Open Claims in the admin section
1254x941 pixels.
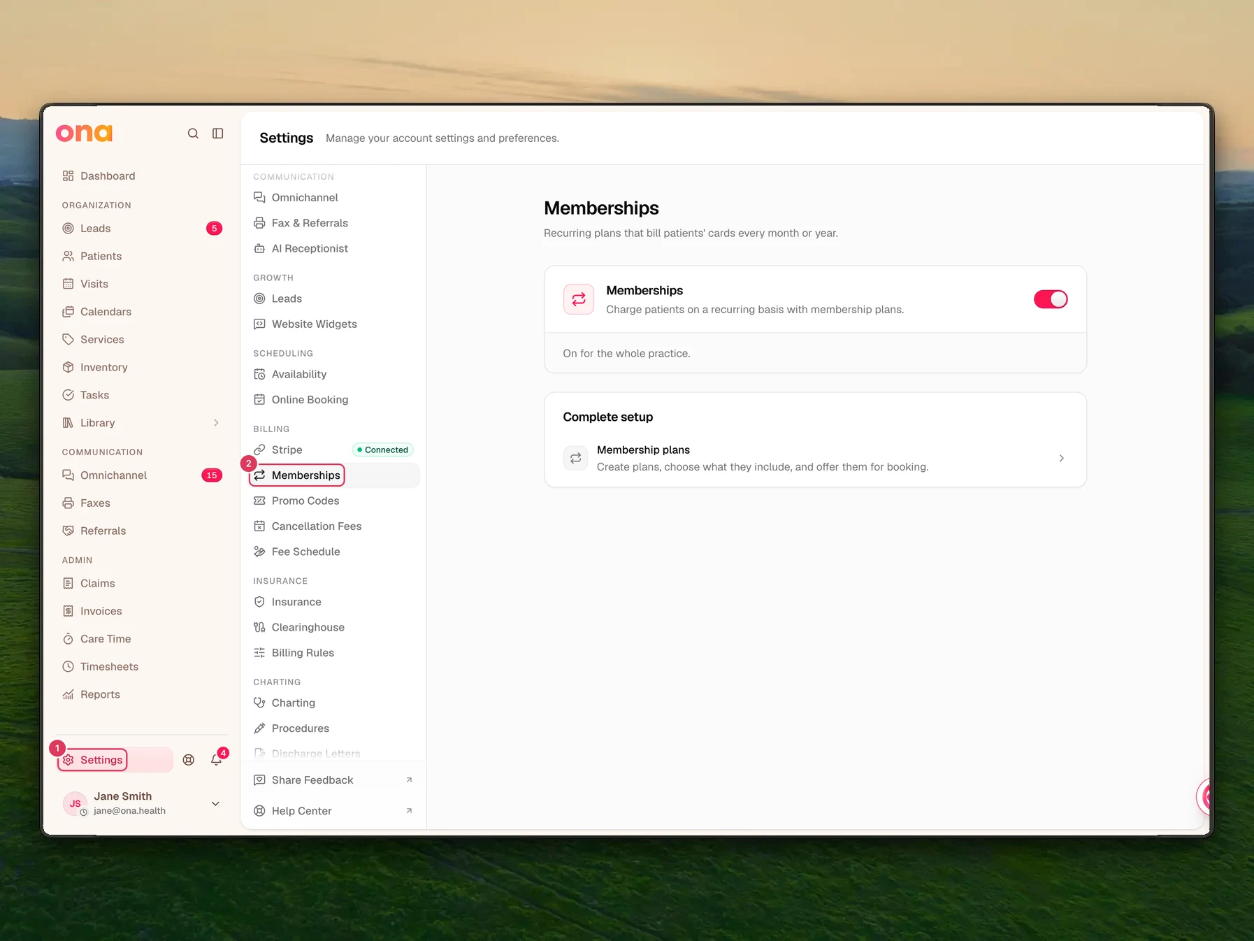point(143,584)
